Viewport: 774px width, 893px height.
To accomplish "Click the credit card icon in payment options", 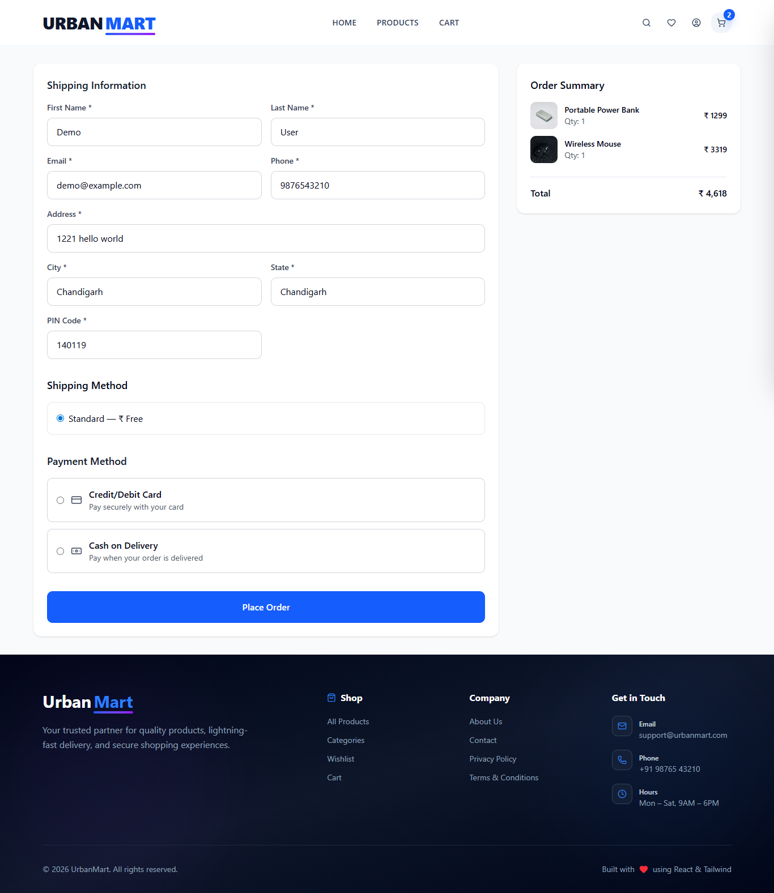I will pos(76,500).
